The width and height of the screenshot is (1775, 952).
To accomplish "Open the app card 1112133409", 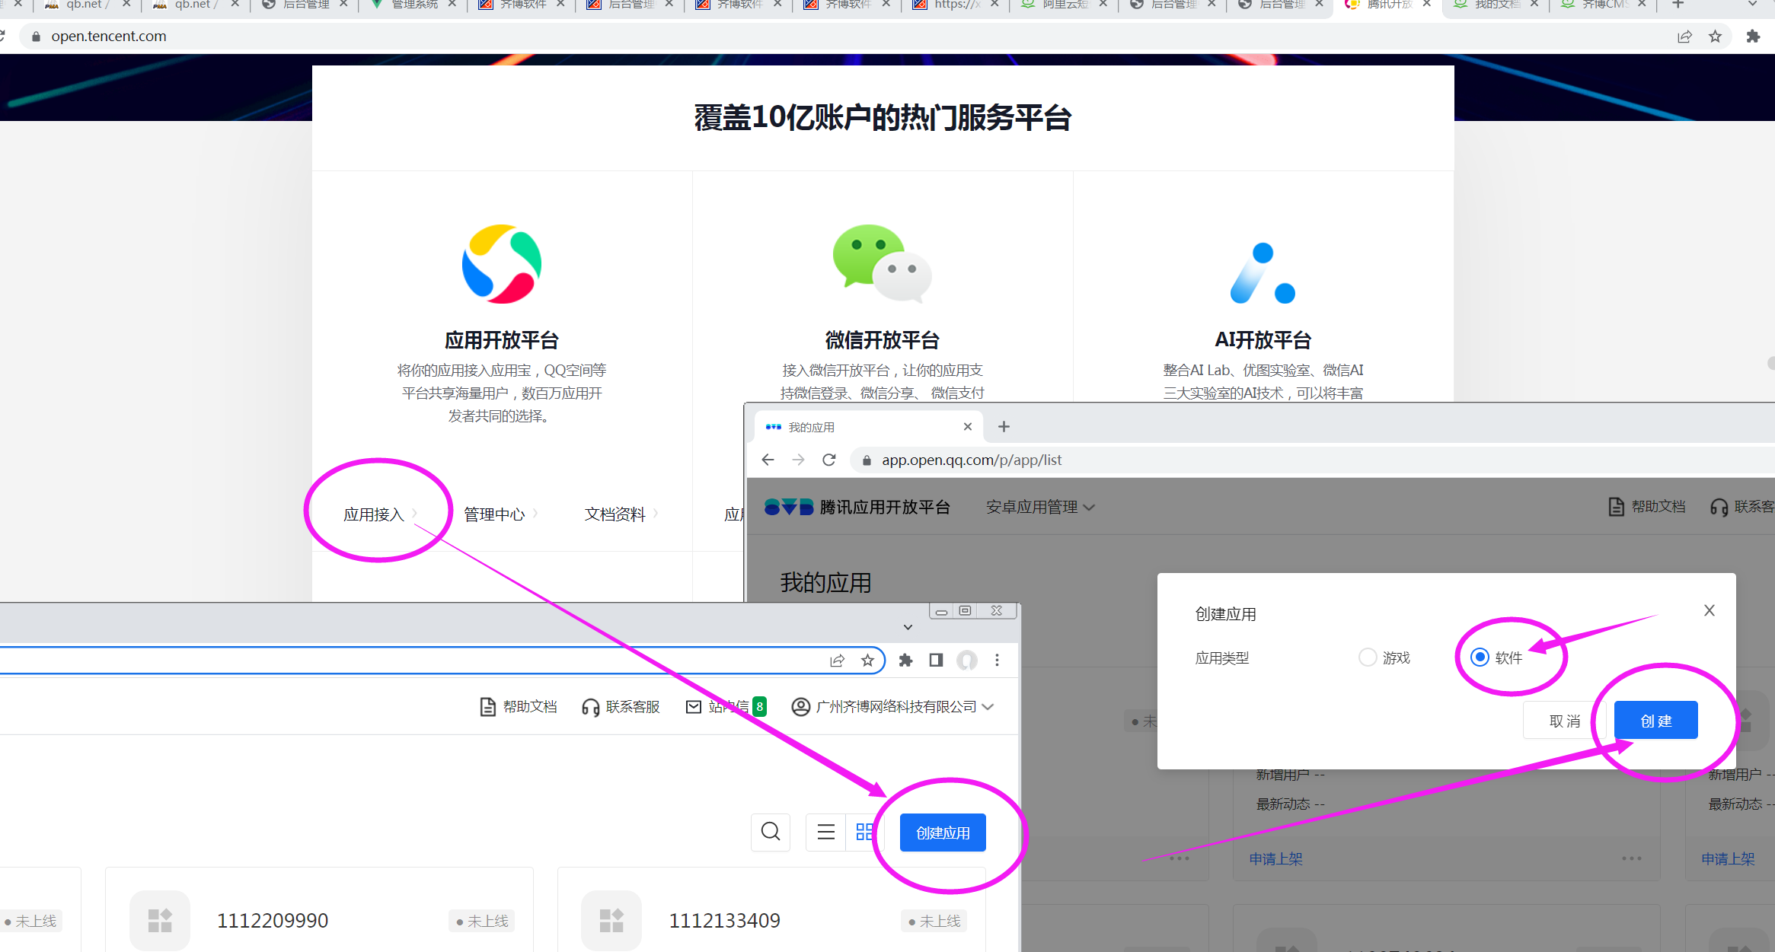I will coord(771,910).
